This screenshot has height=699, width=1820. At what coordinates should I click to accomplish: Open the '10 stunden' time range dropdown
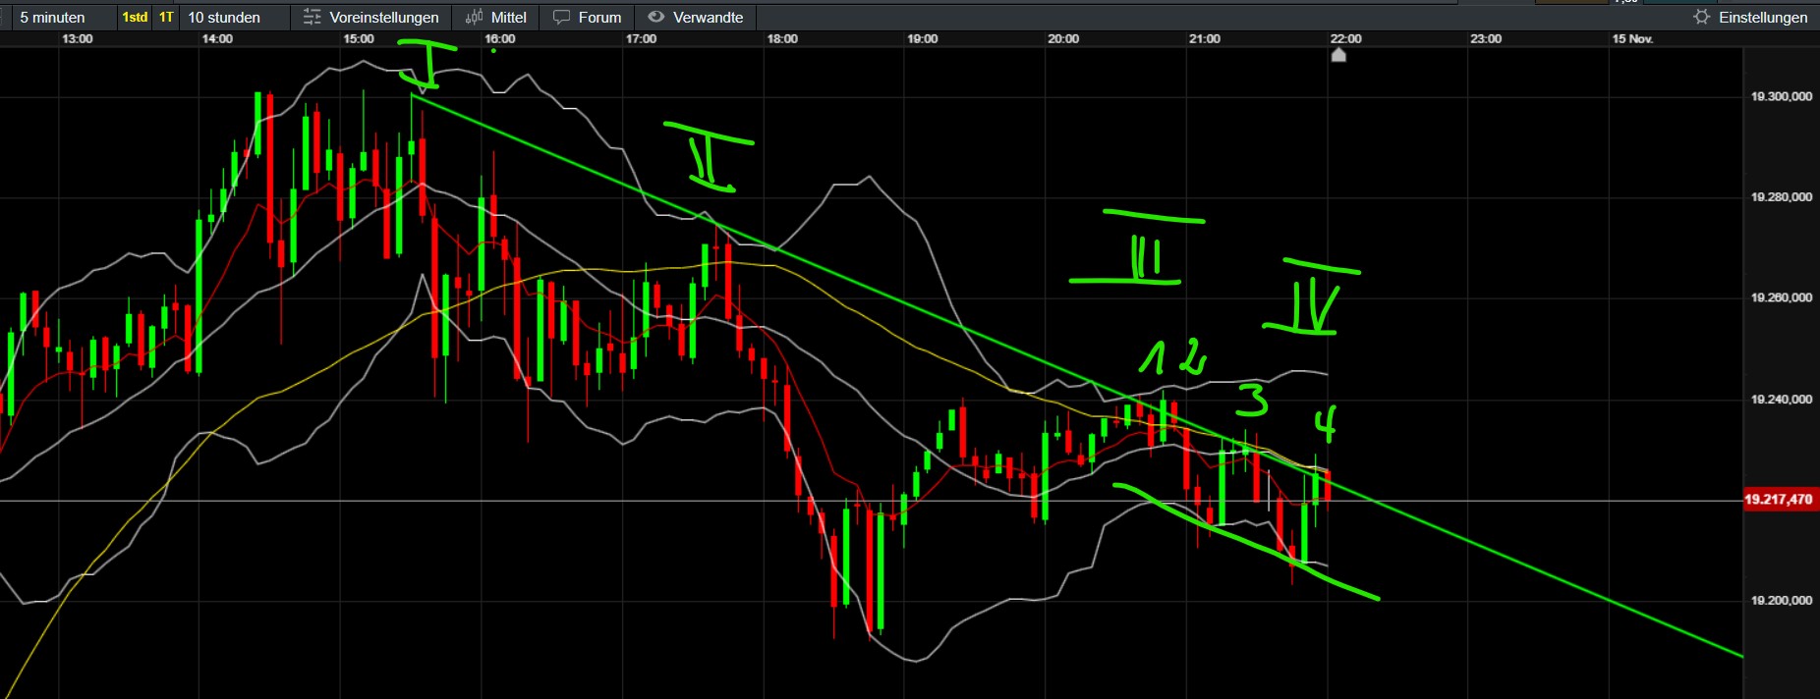point(224,17)
